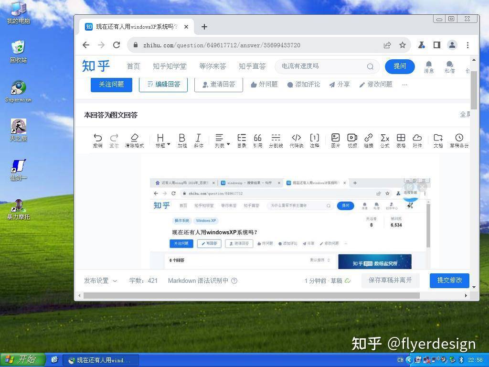Open draft backup (草稿备份) clock icon
The width and height of the screenshot is (489, 367).
[459, 140]
